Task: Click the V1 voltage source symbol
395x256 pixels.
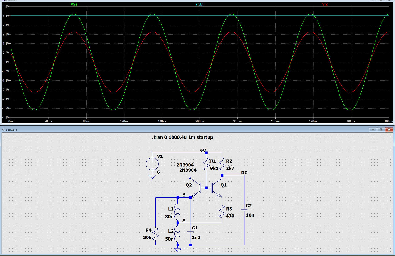Action: coord(152,164)
